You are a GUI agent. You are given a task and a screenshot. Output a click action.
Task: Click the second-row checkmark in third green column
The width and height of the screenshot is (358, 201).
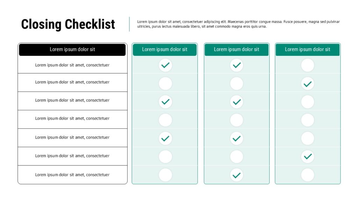tap(308, 84)
